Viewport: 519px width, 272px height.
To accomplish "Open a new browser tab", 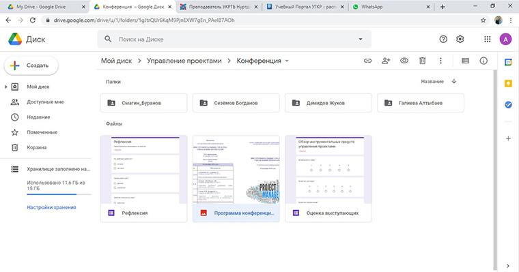I will [x=443, y=7].
